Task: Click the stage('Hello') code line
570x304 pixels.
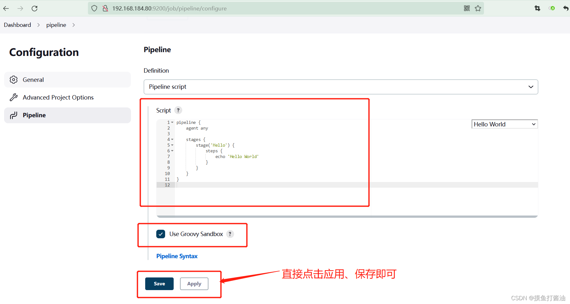Action: (215, 145)
